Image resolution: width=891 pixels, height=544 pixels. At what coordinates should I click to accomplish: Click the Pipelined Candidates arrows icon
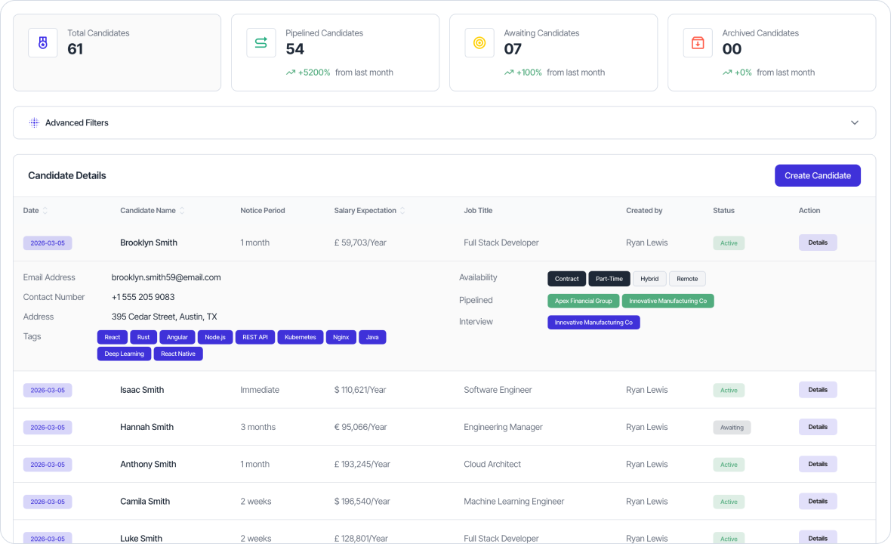tap(261, 43)
